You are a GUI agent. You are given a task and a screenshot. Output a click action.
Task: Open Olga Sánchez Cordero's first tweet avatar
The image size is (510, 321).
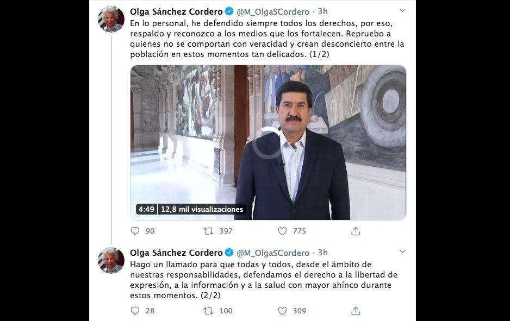(x=111, y=19)
